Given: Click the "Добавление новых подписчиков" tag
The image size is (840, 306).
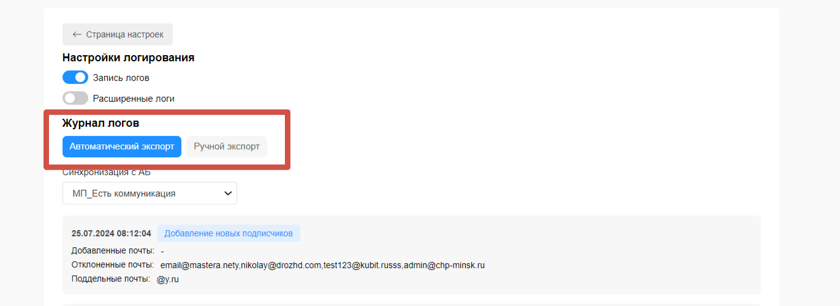Looking at the screenshot, I should tap(229, 233).
